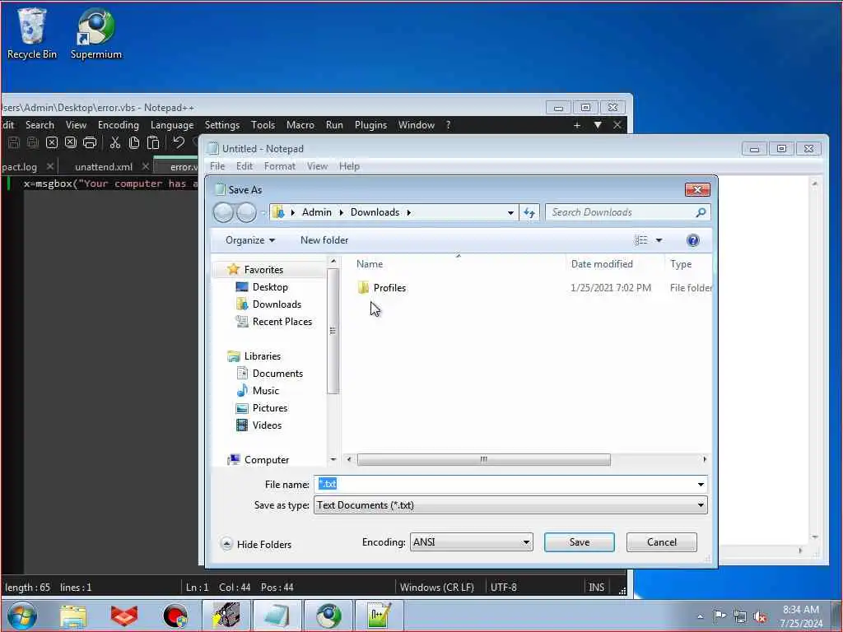Open the Save as type dropdown
Image resolution: width=843 pixels, height=632 pixels.
pyautogui.click(x=510, y=505)
